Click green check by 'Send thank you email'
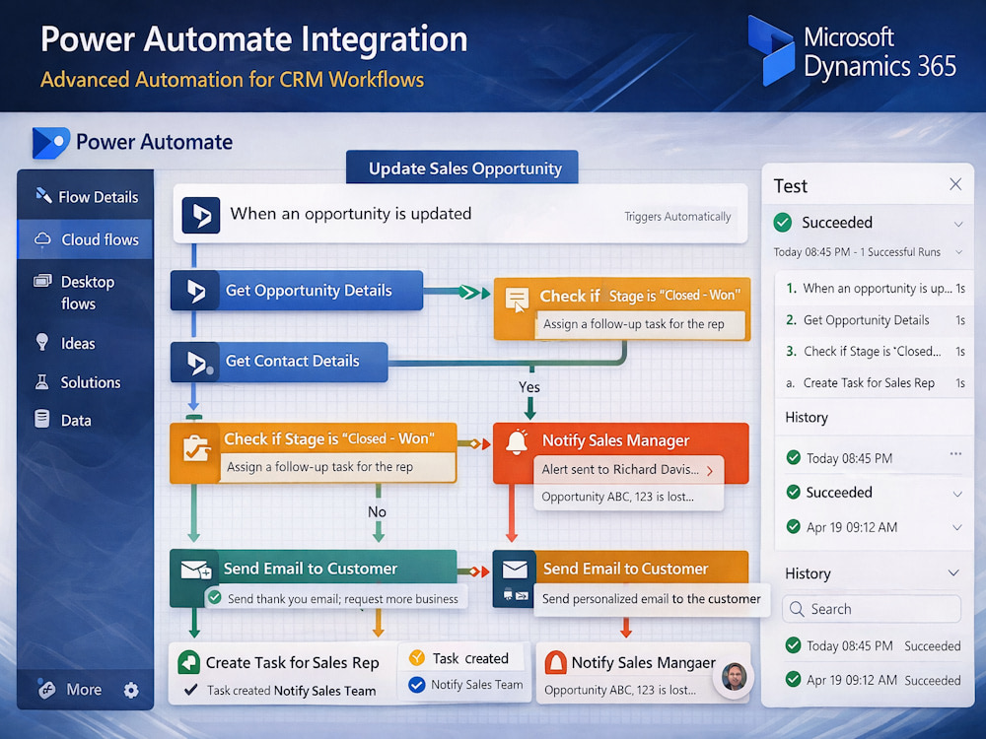This screenshot has height=739, width=986. pos(214,597)
